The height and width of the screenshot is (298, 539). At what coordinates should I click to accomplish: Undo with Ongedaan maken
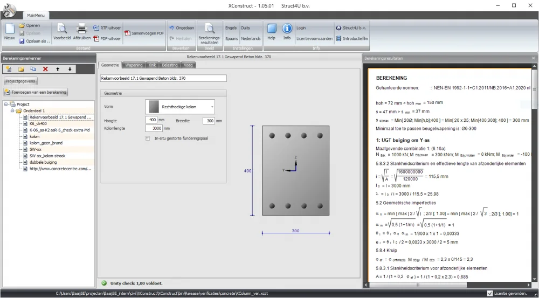[182, 28]
